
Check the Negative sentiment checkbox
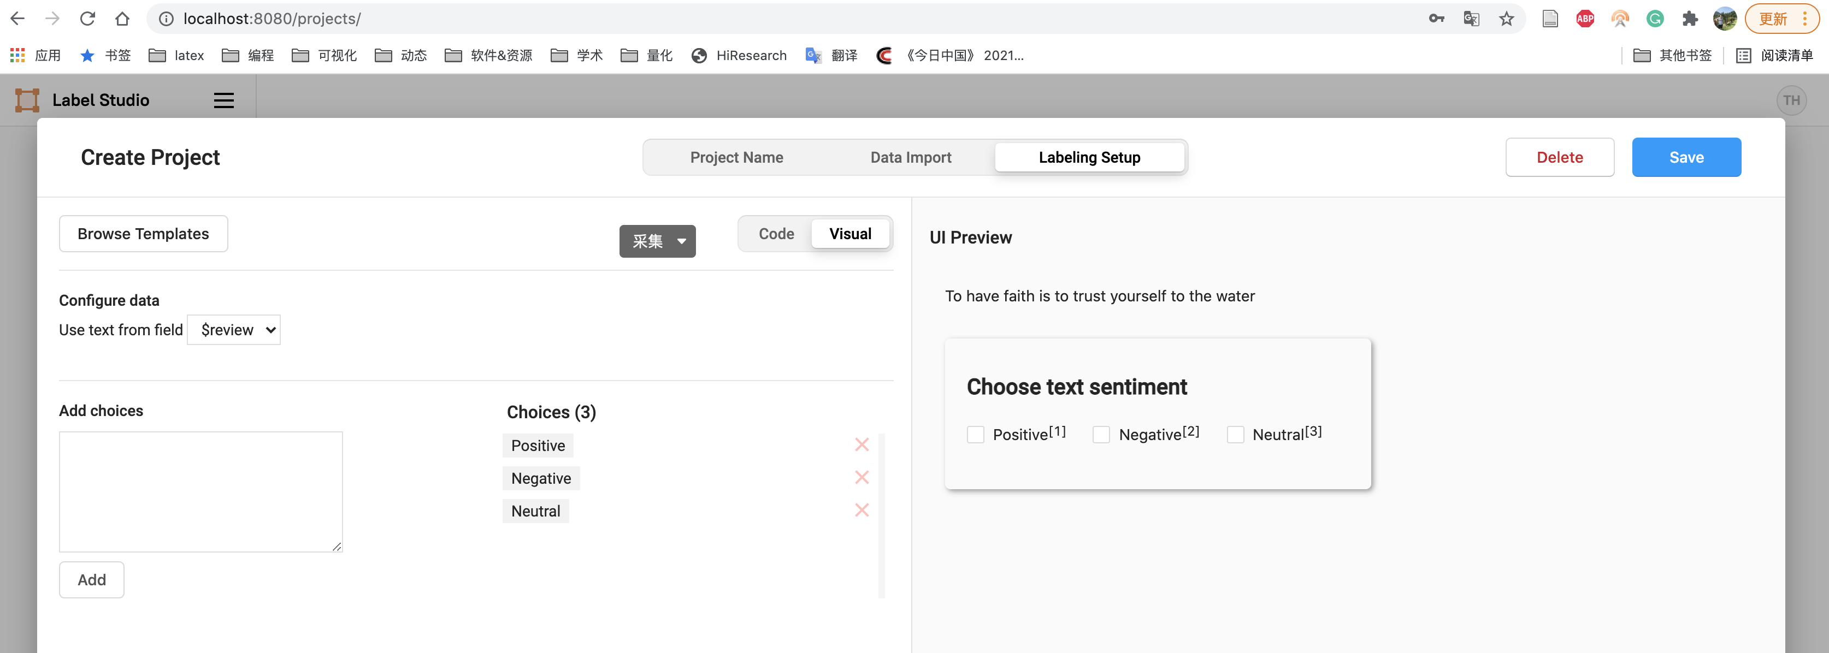tap(1101, 435)
